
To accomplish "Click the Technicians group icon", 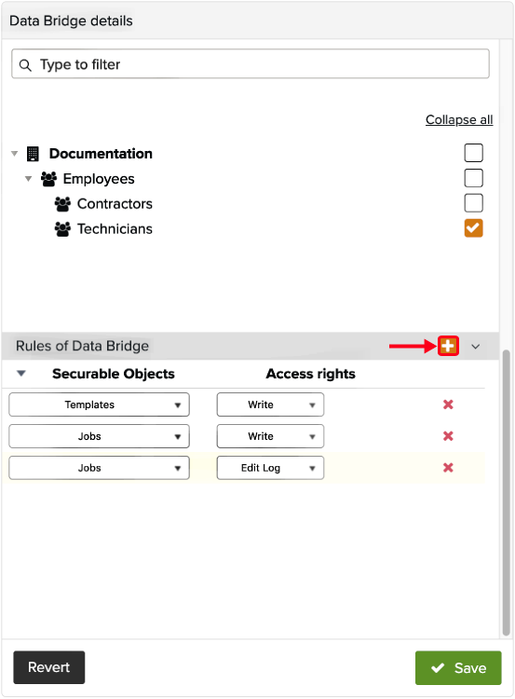I will (x=62, y=228).
